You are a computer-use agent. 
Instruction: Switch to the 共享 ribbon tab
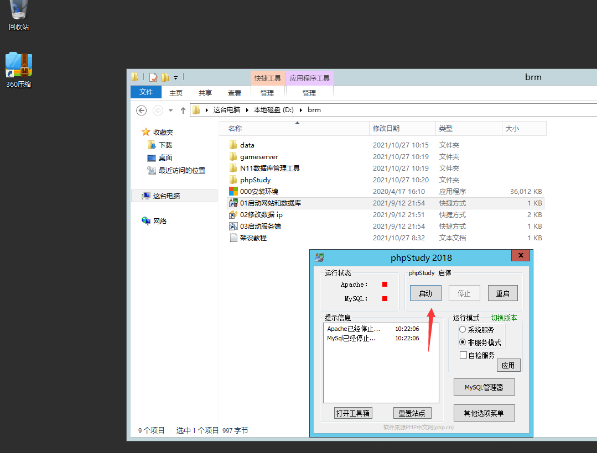pos(205,93)
